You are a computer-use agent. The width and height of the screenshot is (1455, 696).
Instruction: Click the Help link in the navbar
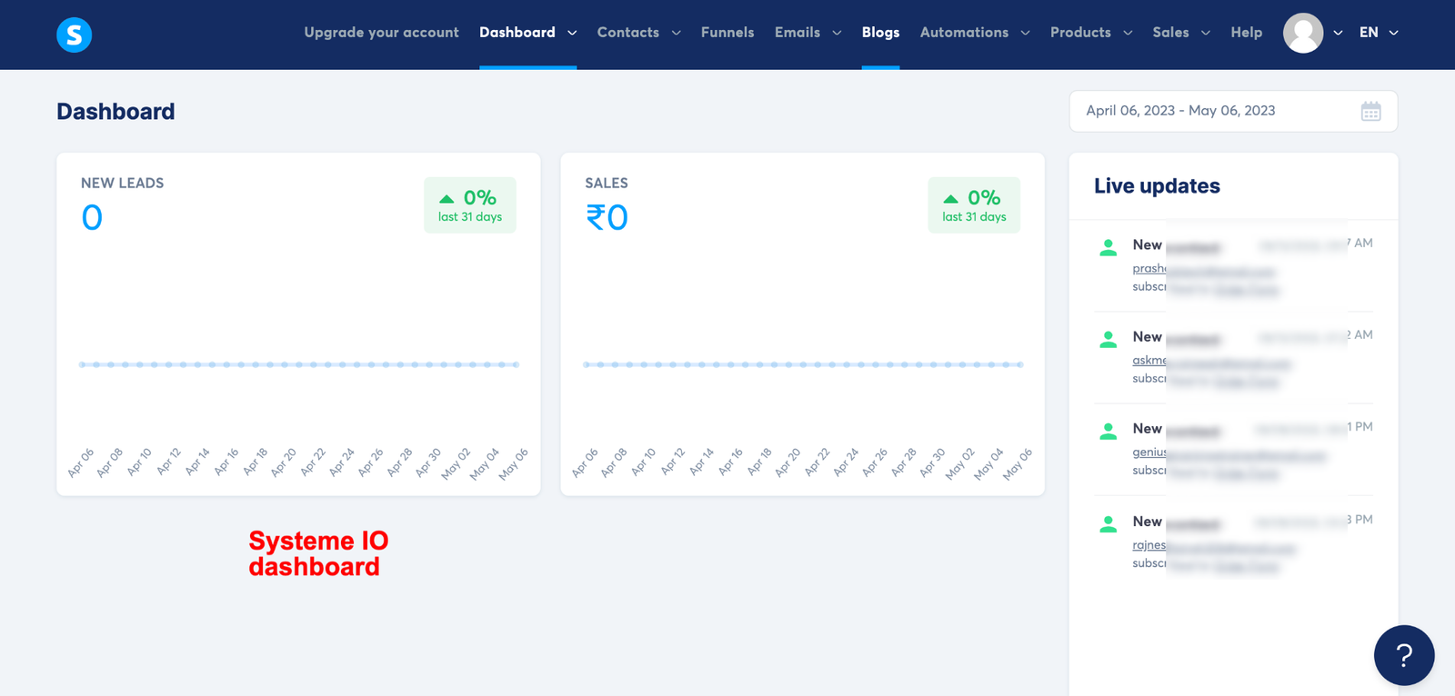pos(1246,33)
